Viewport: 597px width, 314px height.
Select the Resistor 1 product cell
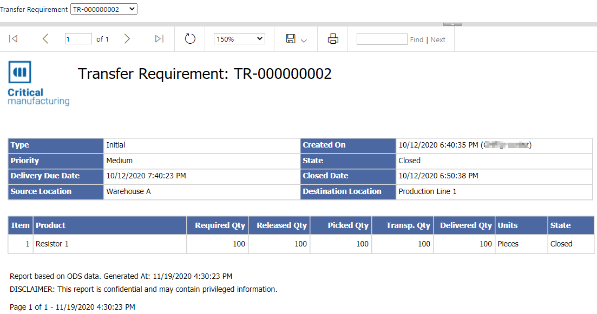coord(52,244)
